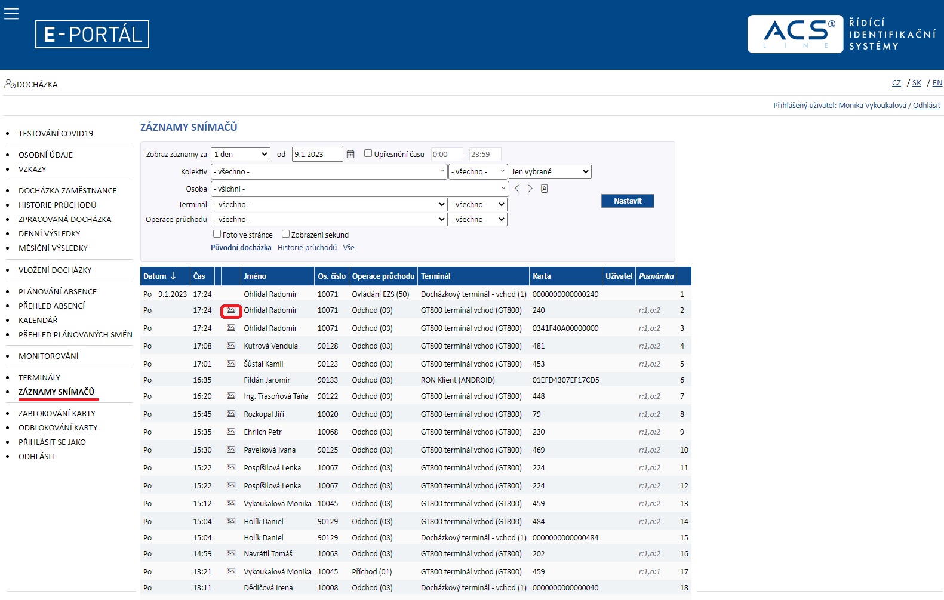Click the date field showing 9.1.2023
Image resolution: width=944 pixels, height=600 pixels.
pyautogui.click(x=318, y=154)
